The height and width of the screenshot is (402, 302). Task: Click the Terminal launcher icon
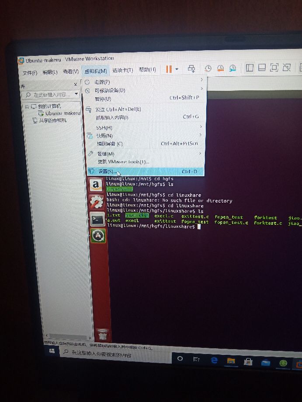(x=97, y=219)
